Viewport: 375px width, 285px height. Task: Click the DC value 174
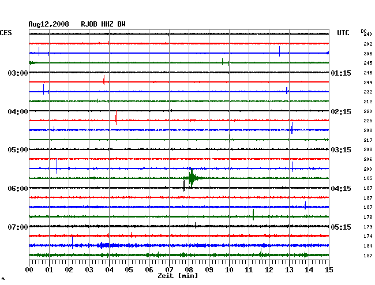point(368,236)
